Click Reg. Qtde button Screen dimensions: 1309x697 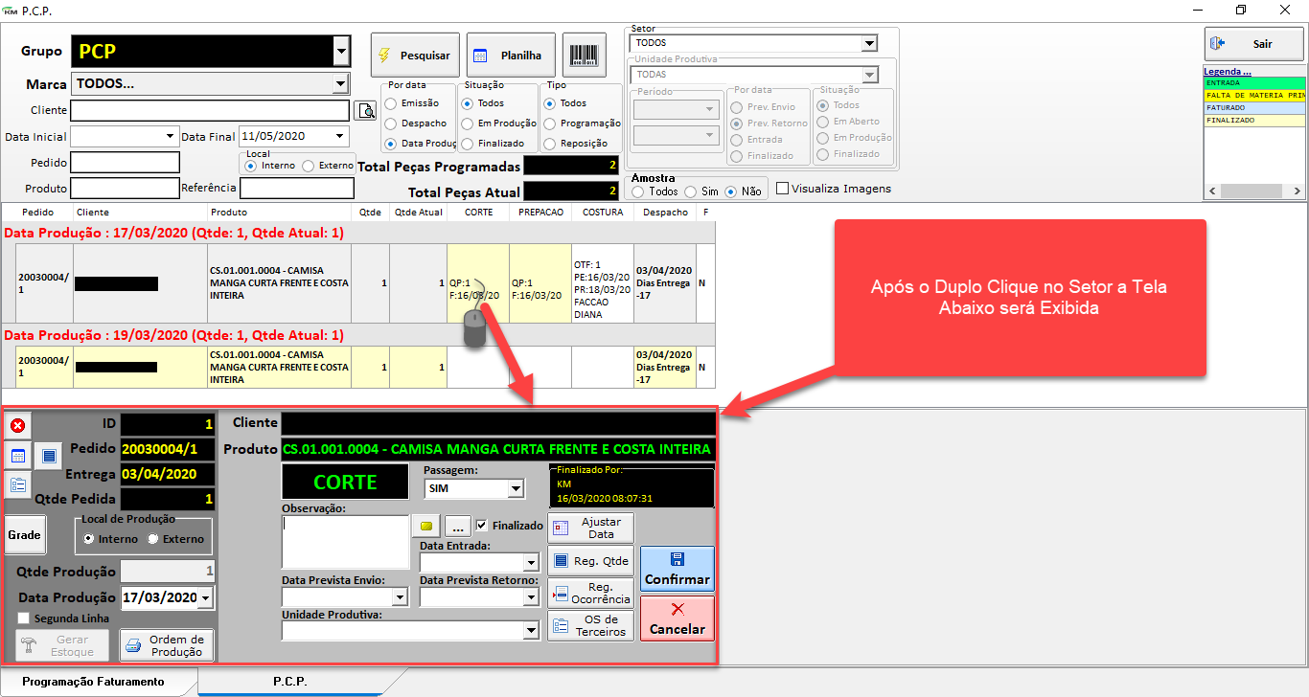click(x=590, y=561)
